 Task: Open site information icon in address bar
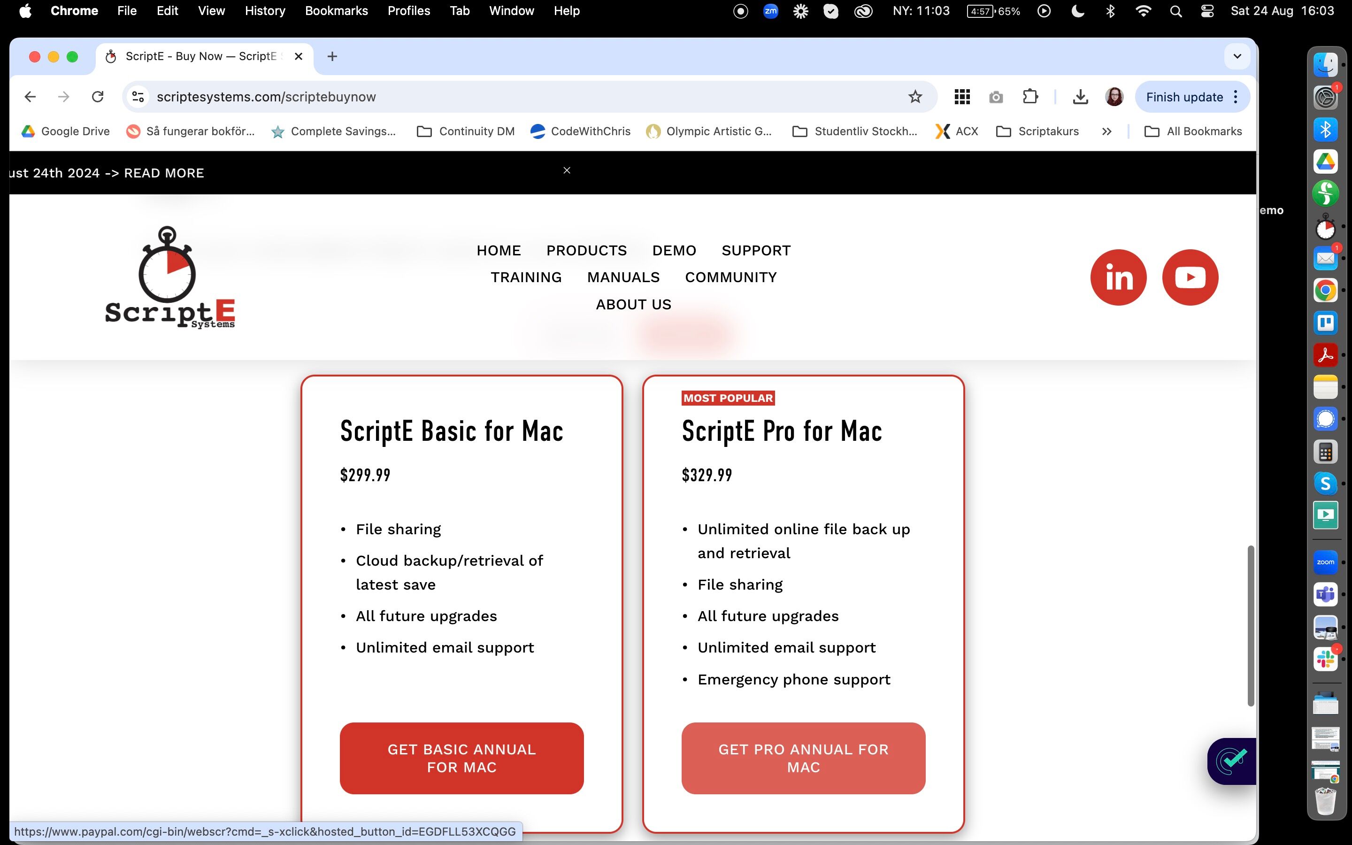tap(138, 97)
